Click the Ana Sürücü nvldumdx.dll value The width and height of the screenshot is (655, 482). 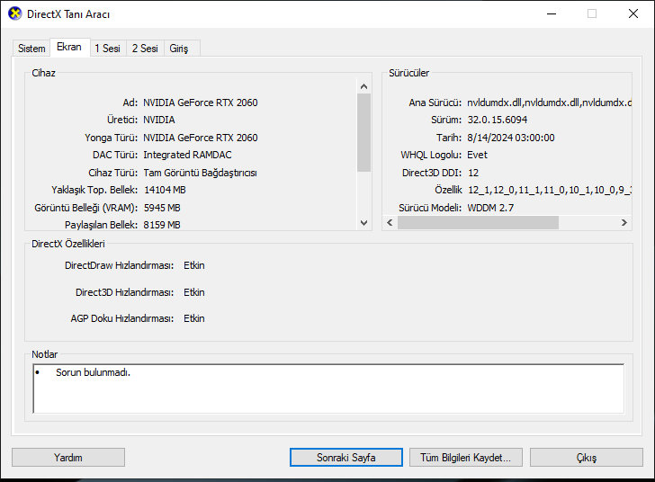tap(550, 103)
